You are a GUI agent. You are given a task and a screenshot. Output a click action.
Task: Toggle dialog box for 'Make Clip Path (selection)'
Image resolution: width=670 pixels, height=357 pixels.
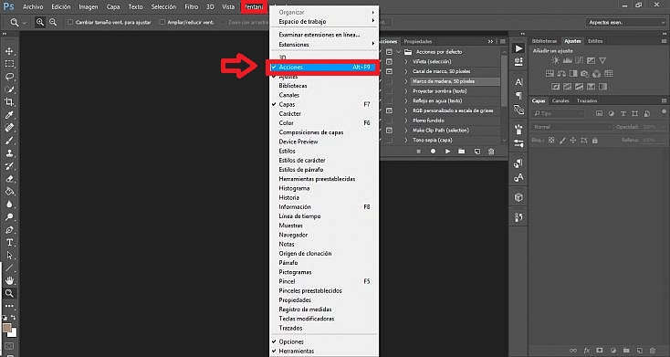[x=389, y=131]
